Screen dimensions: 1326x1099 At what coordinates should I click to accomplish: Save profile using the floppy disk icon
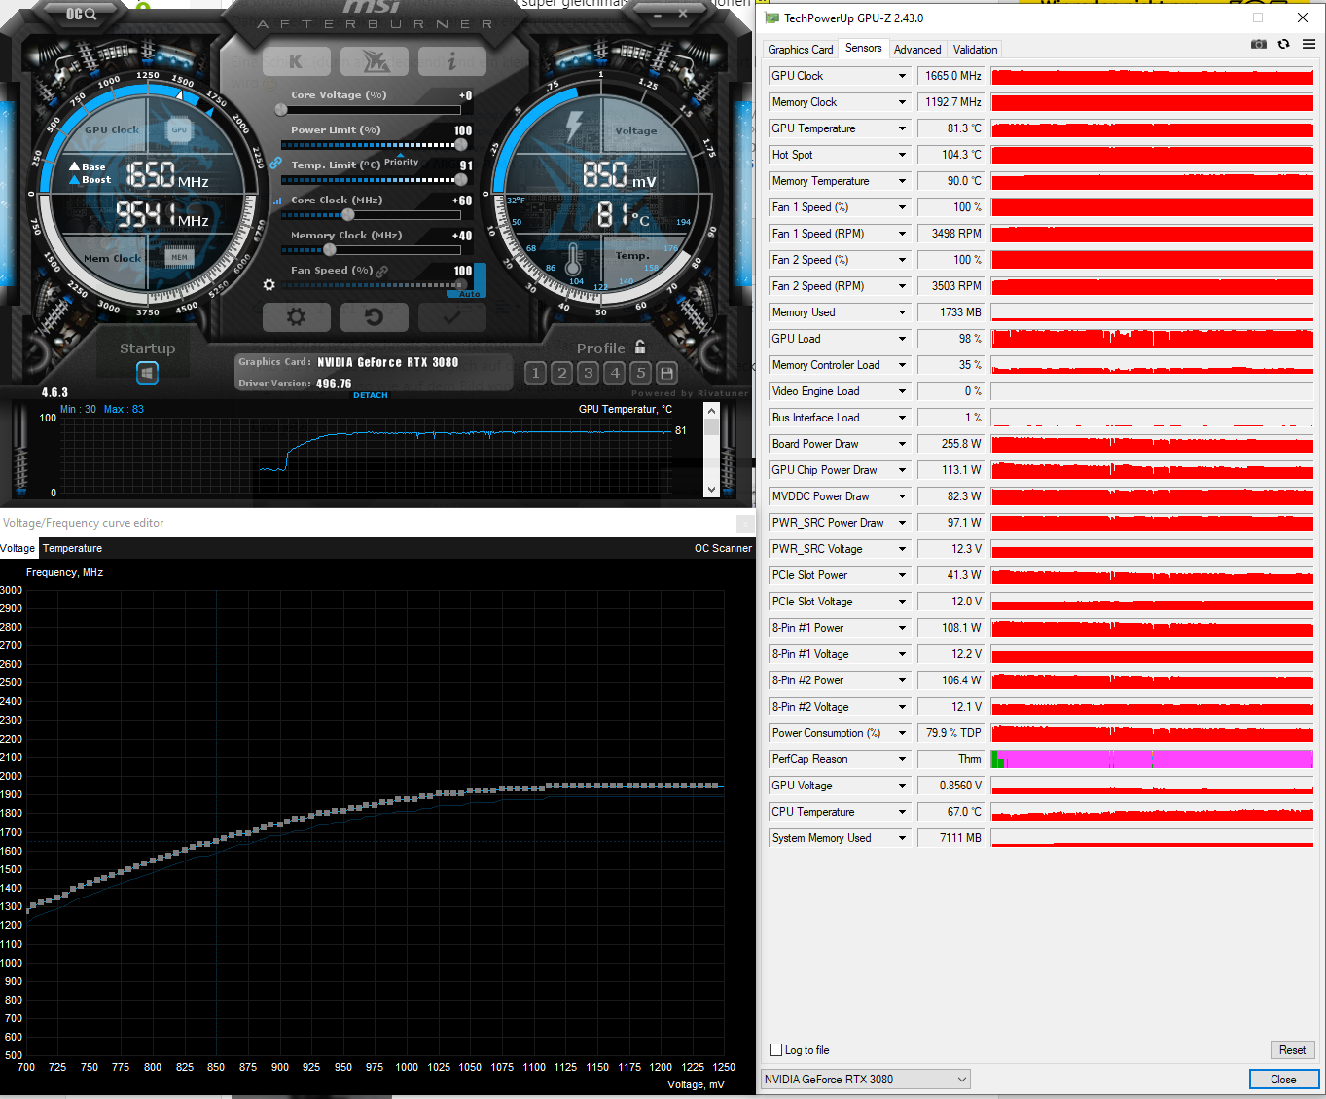point(666,373)
